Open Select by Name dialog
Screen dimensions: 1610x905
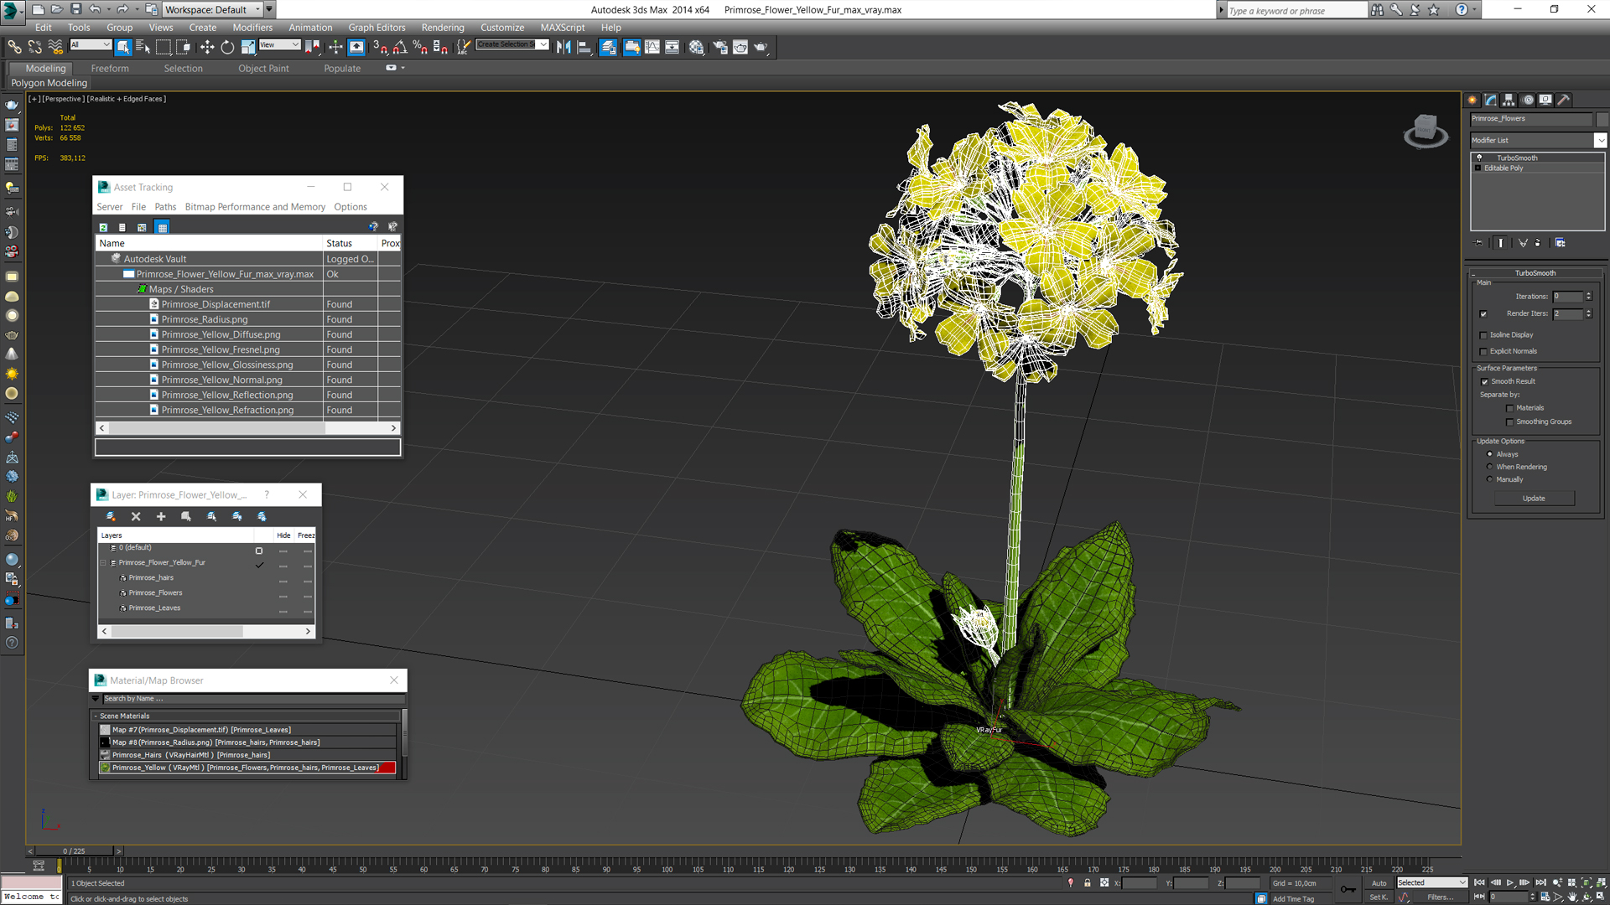pos(143,47)
